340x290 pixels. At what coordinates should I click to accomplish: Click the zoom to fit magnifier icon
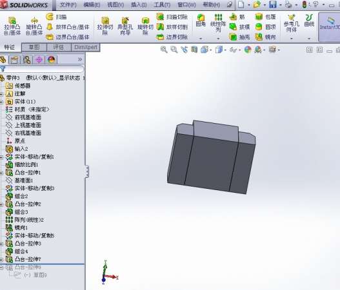tap(164, 50)
